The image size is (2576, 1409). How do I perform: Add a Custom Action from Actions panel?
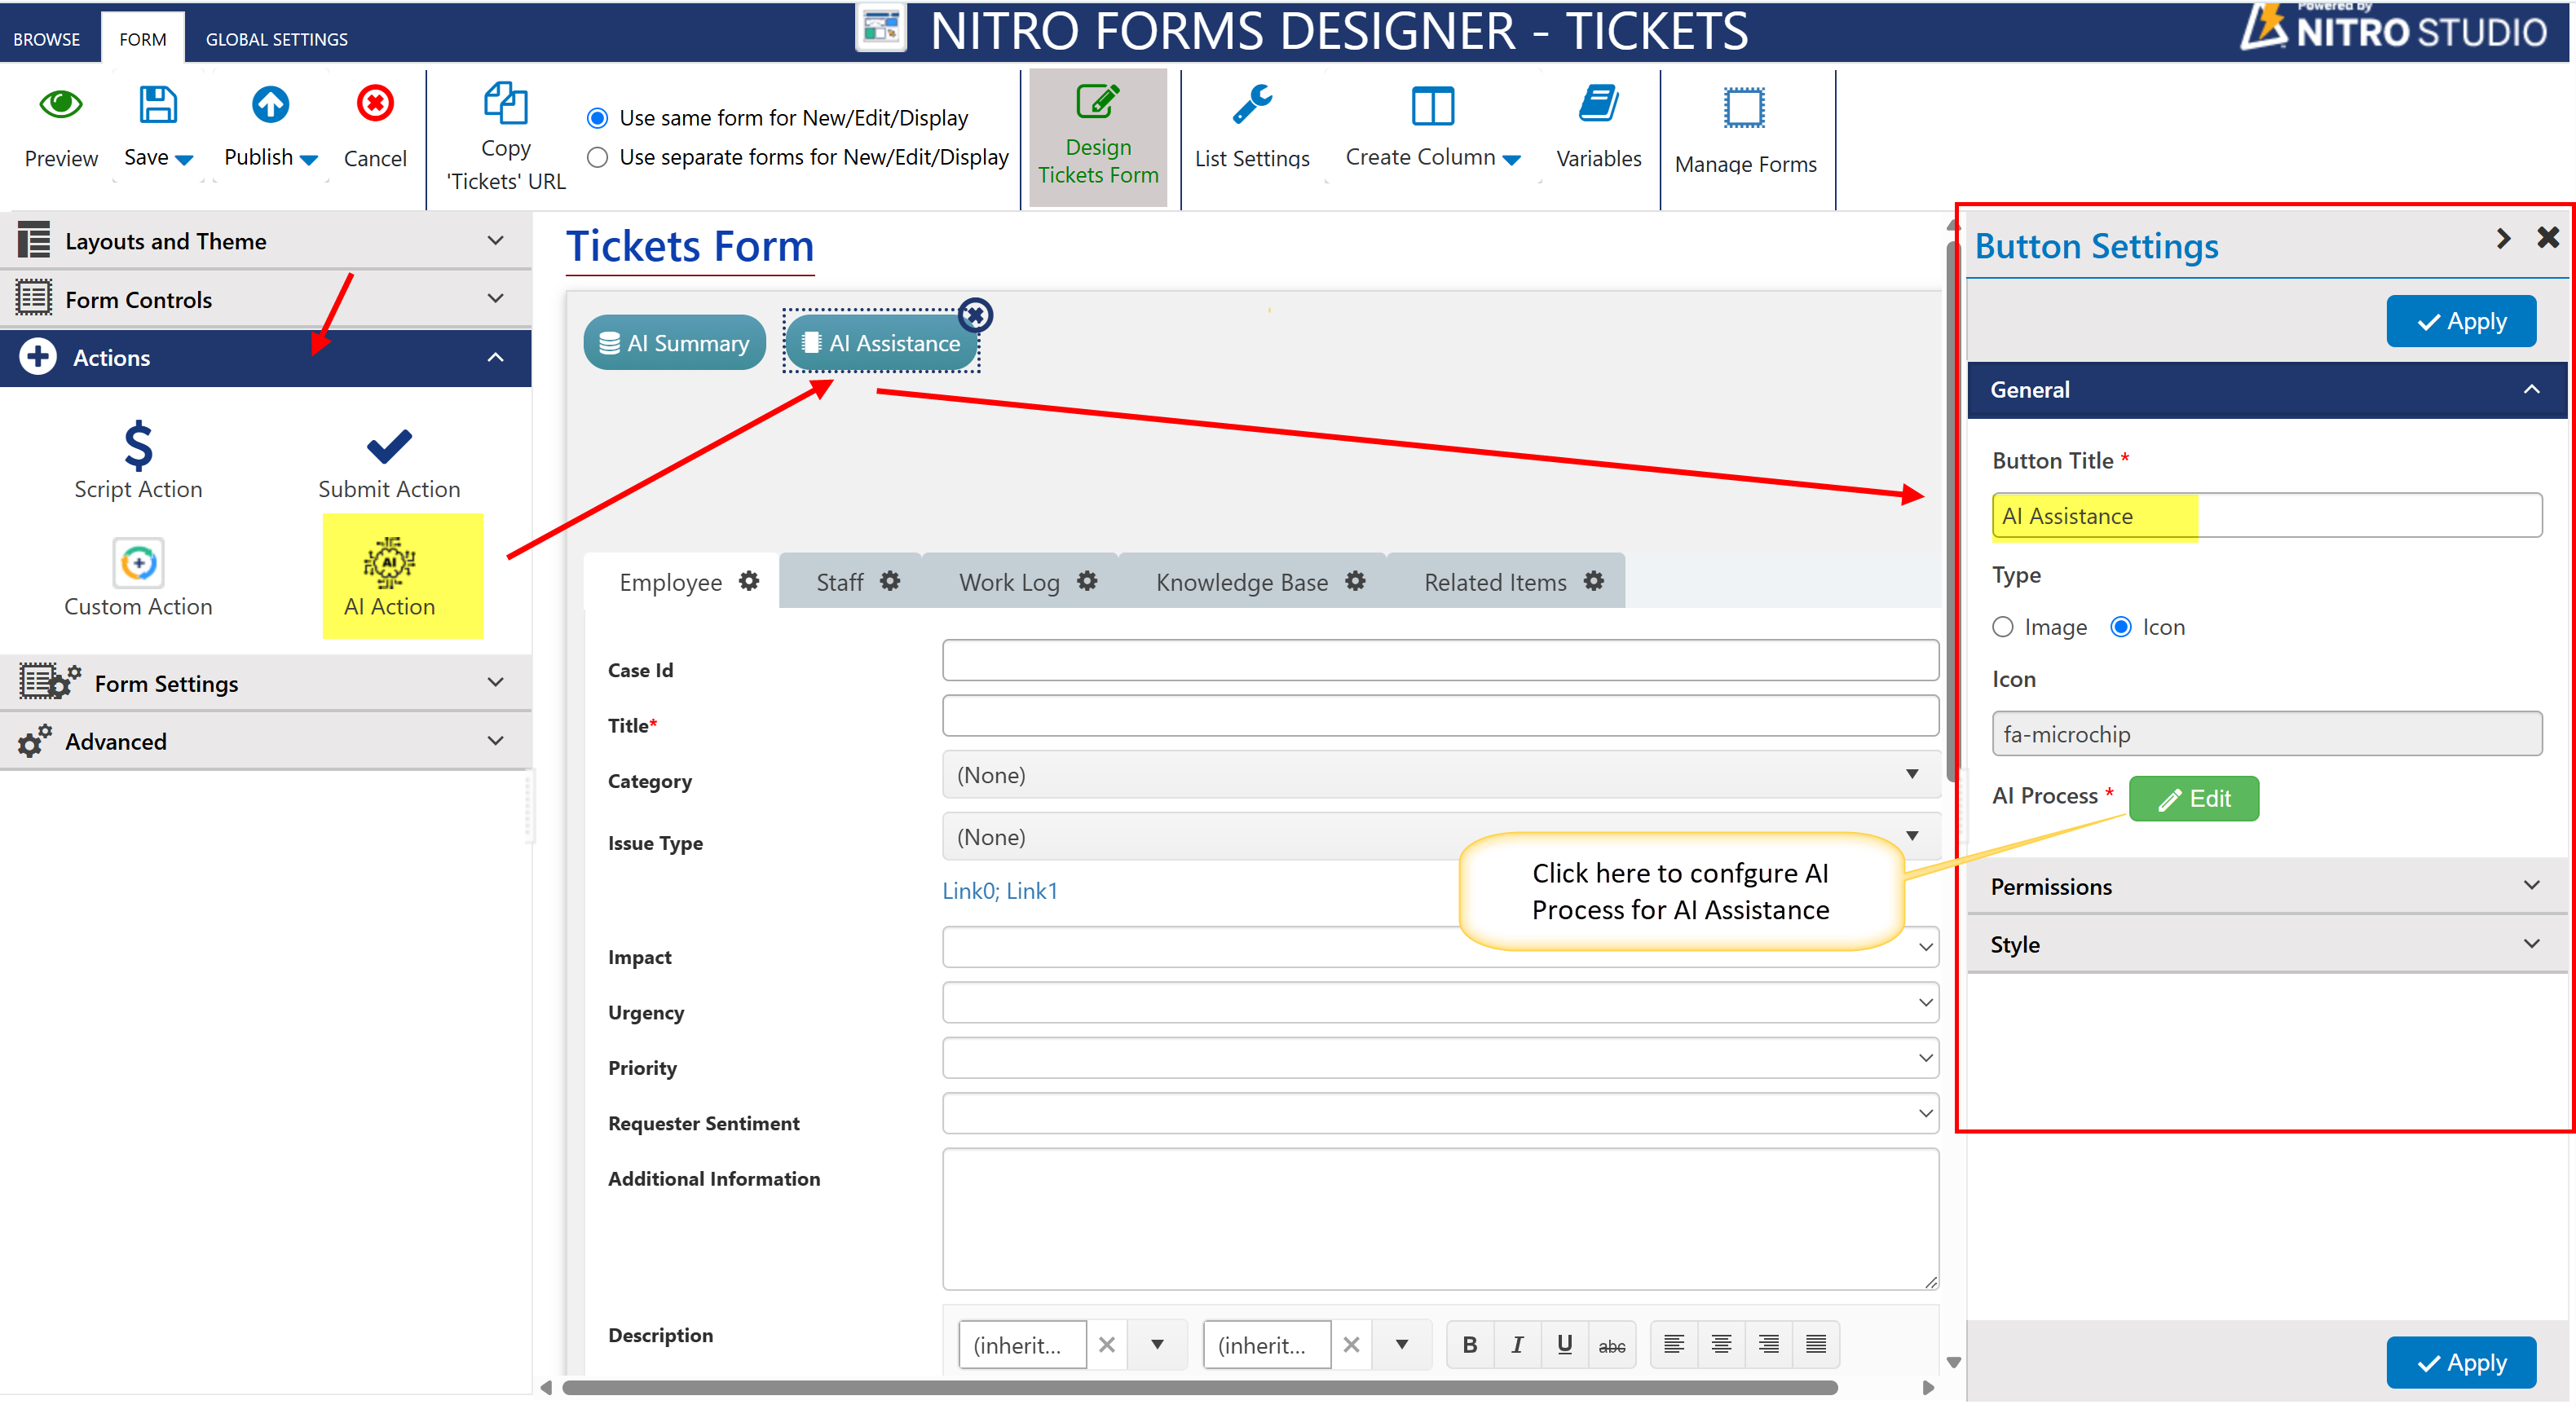point(138,563)
